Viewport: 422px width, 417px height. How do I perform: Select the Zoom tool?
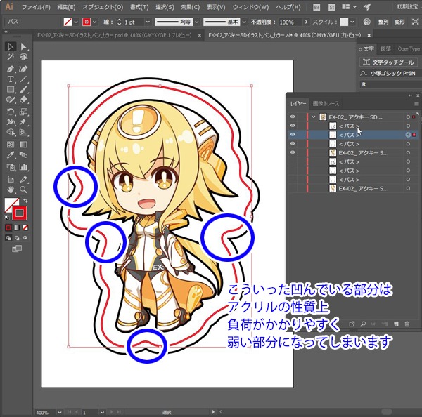point(23,190)
